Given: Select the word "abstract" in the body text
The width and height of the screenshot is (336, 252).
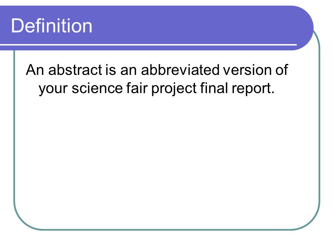Looking at the screenshot, I should point(75,70).
